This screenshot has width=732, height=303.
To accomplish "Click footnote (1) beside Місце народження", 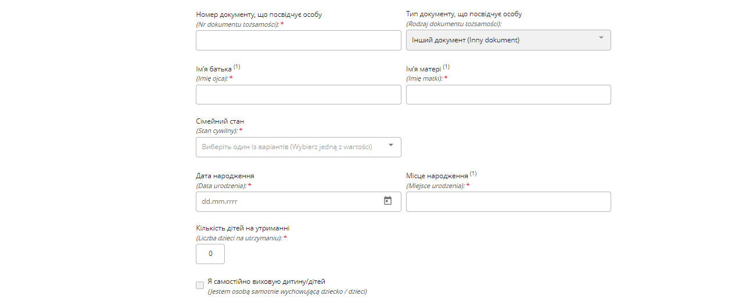I will click(x=473, y=174).
